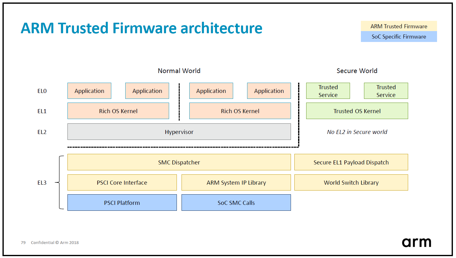Select the blue SoC Specific Firmware legend swatch
This screenshot has height=258, width=456.
[x=399, y=37]
